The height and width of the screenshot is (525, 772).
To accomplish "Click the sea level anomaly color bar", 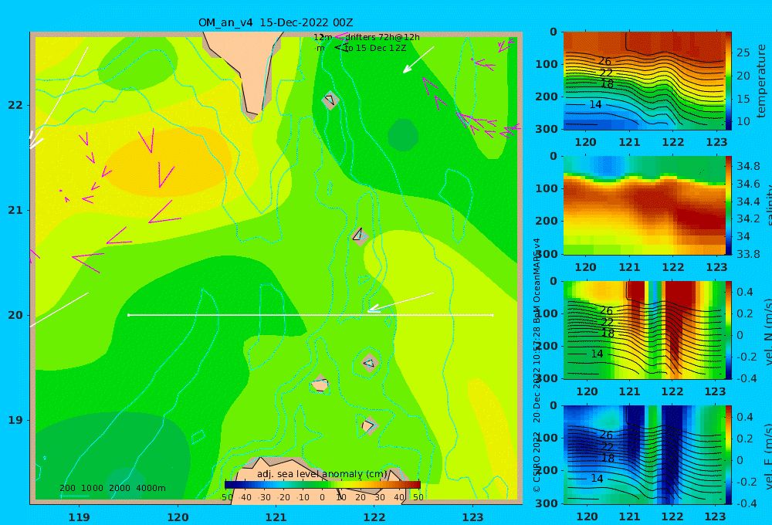I will (323, 485).
